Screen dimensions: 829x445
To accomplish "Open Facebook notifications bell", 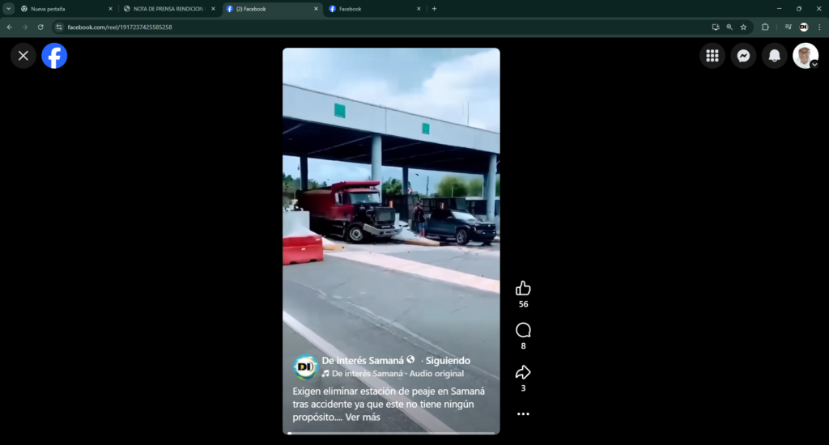I will (x=774, y=56).
